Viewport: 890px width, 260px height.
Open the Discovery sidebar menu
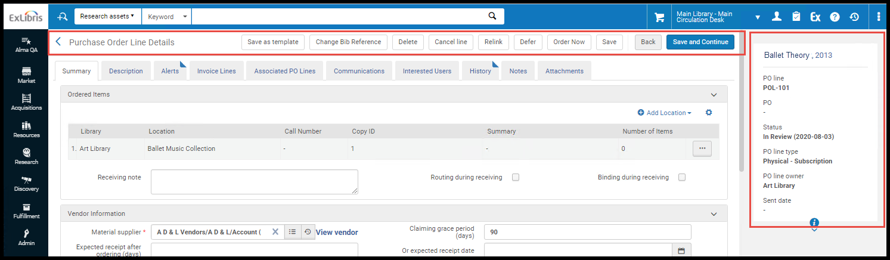[26, 183]
